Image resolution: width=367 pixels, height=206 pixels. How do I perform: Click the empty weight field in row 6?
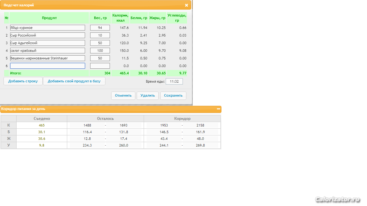coord(100,66)
